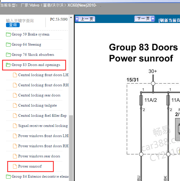Click the sidebar vertical scrollbar thumb
Viewport: 180px width, 181px height.
[x=71, y=148]
